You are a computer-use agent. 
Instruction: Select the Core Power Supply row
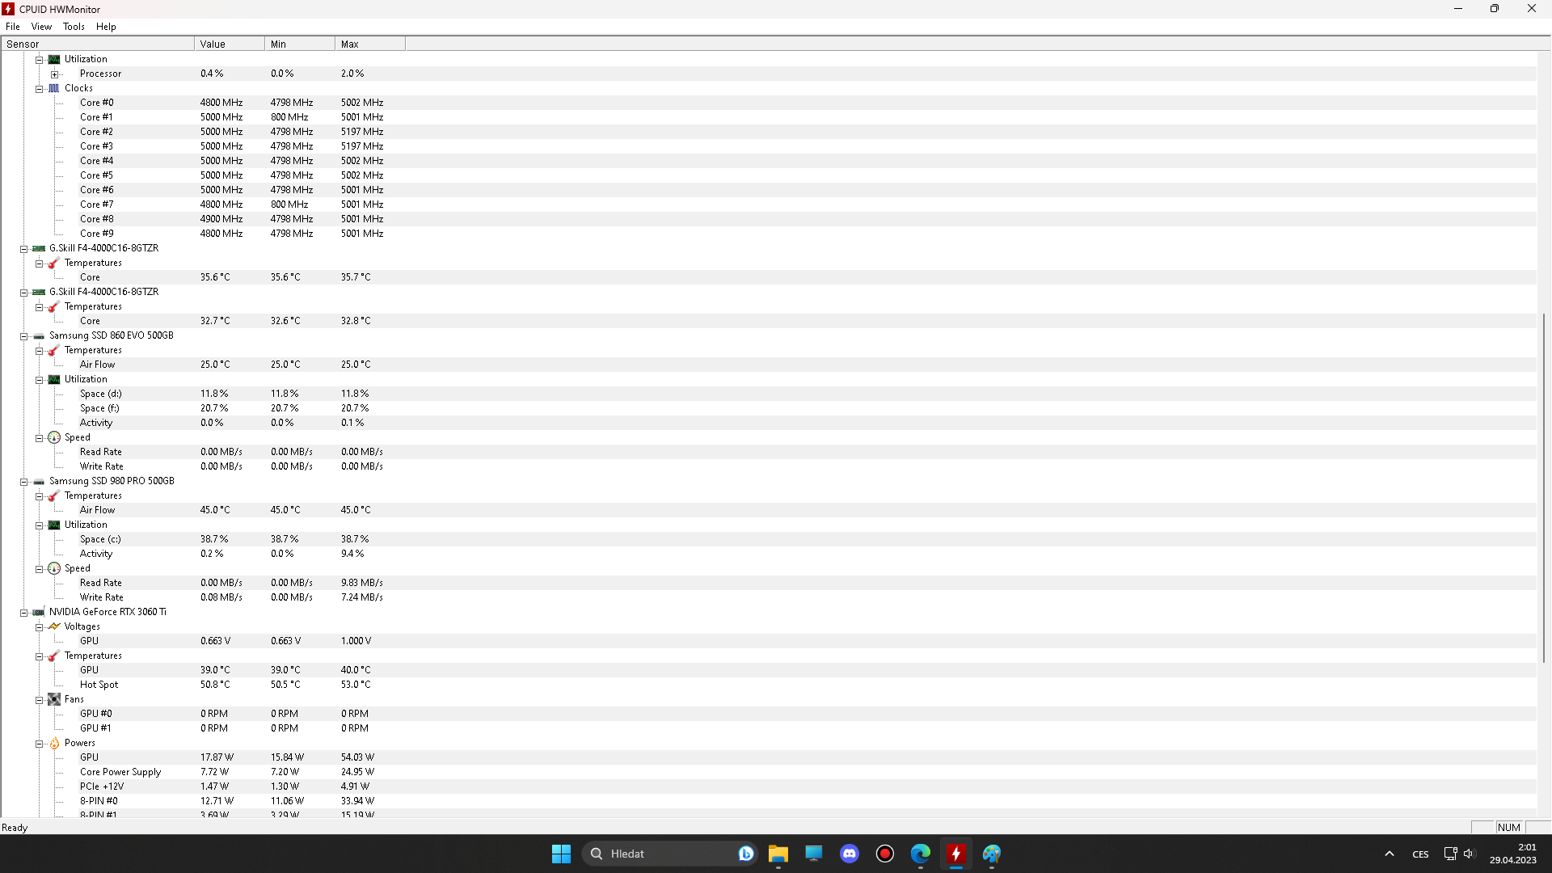click(x=769, y=772)
